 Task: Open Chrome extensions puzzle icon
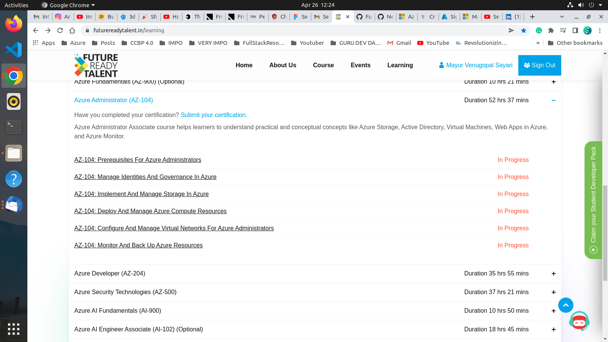[551, 30]
